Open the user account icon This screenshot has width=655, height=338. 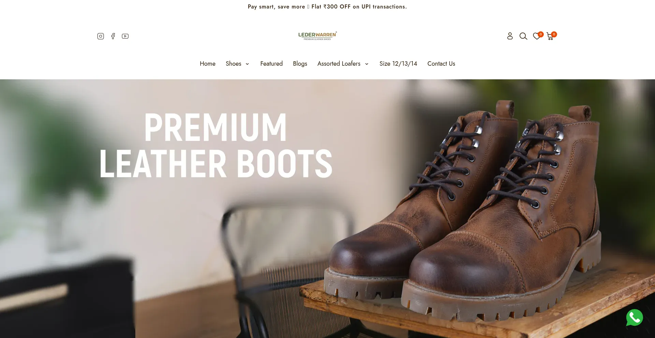pos(510,36)
